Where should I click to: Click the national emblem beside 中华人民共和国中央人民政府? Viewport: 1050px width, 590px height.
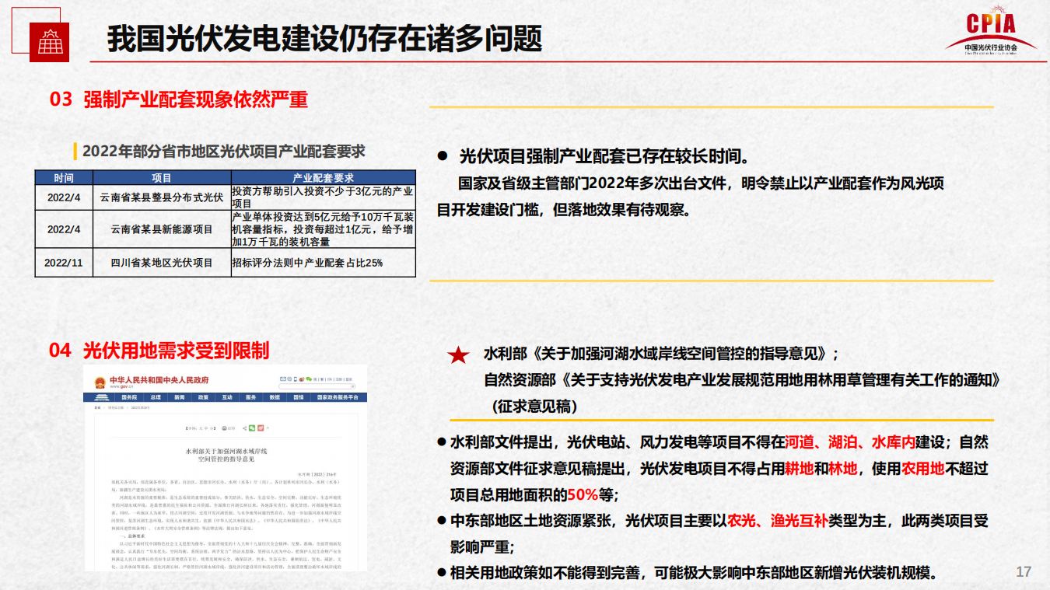point(100,381)
